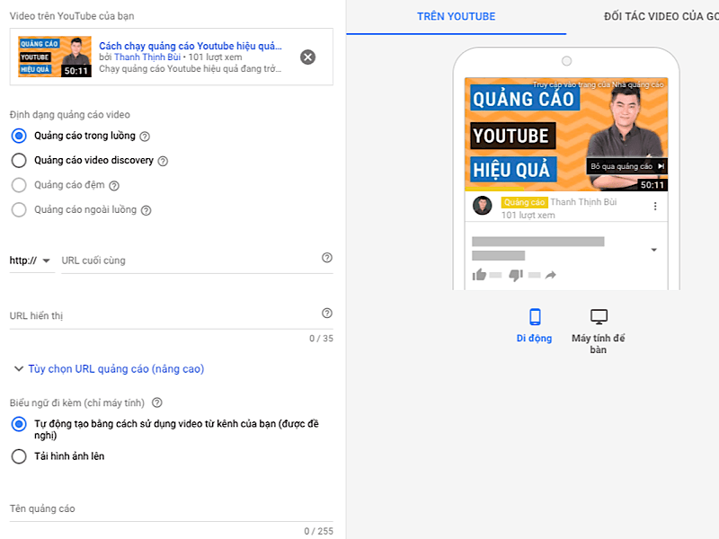Select Quảng cáo ngoài luồng radio option

point(19,210)
